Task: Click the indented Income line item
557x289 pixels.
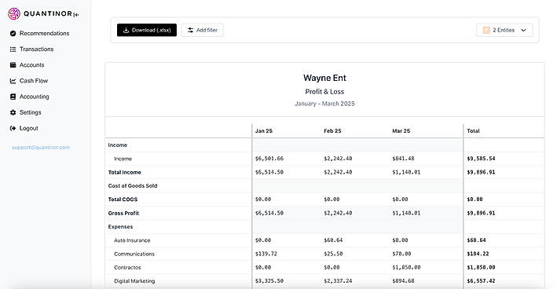Action: (x=123, y=159)
